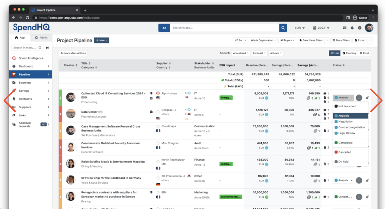
Task: Click the France flag beside Cloudmaps
Action: (x=158, y=130)
